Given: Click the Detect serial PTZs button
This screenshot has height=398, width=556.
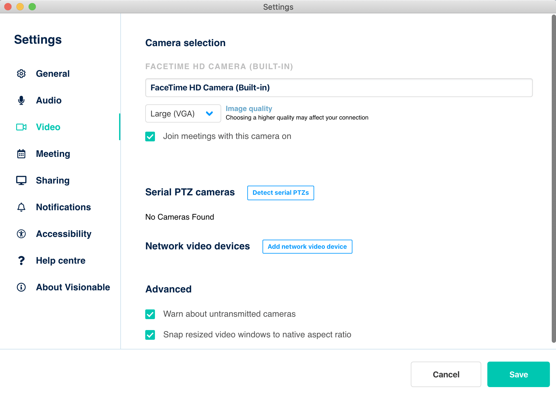Looking at the screenshot, I should pyautogui.click(x=280, y=193).
